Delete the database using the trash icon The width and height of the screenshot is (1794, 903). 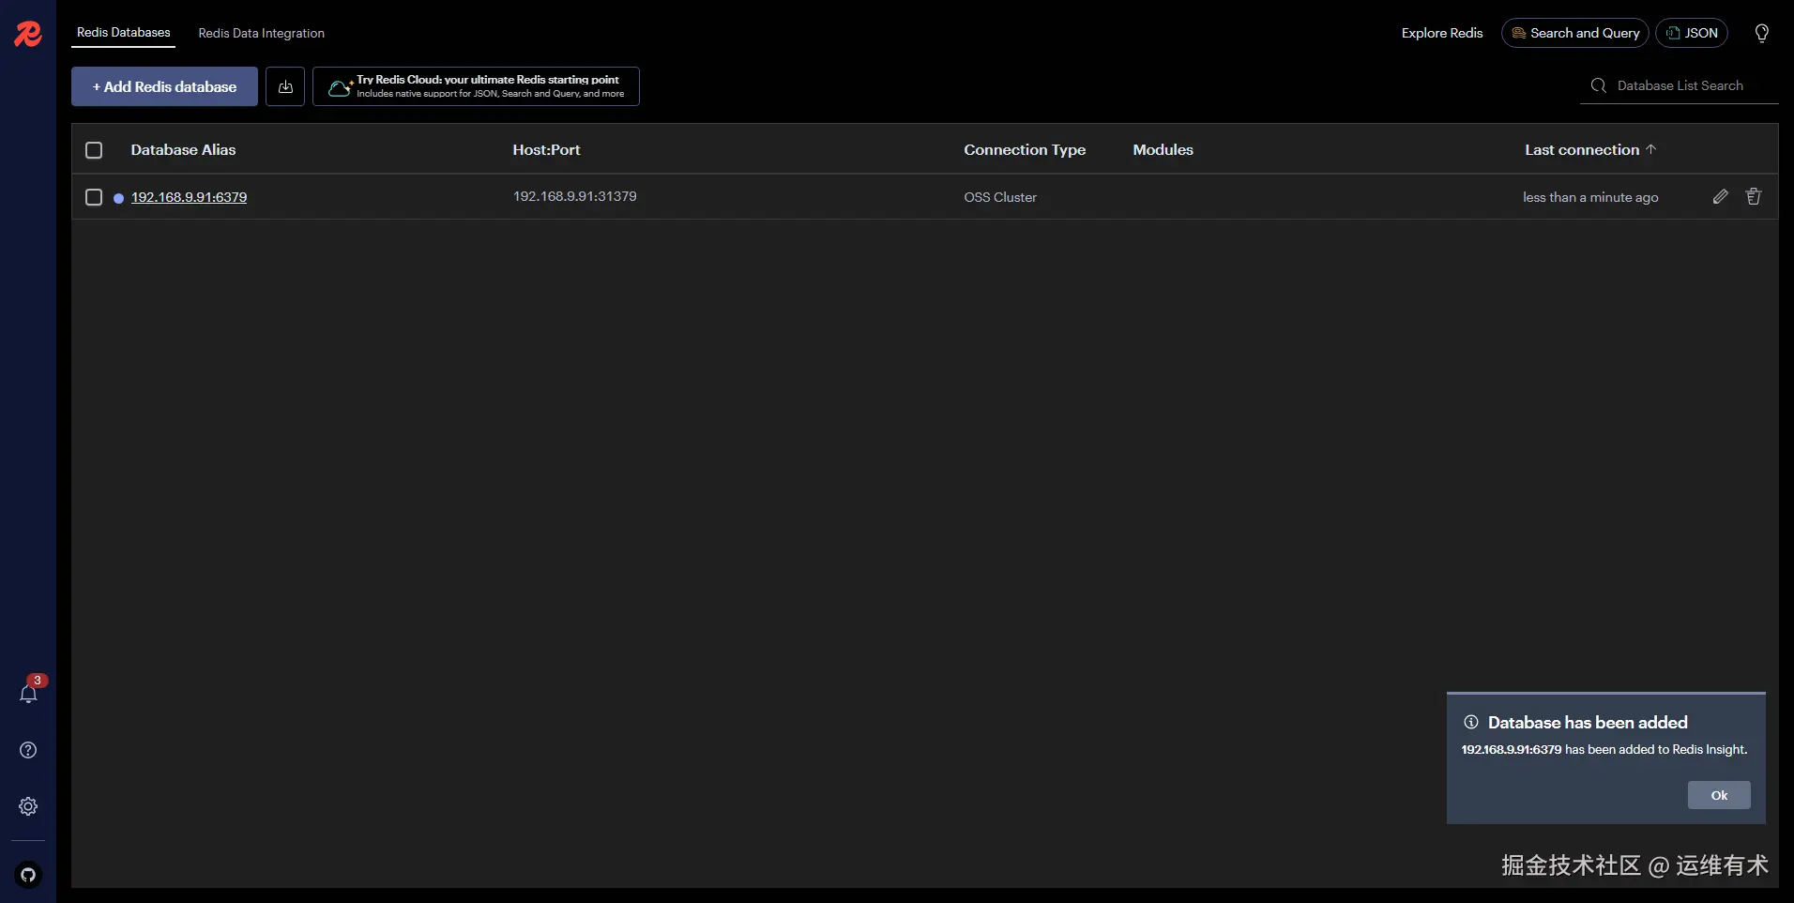point(1754,197)
